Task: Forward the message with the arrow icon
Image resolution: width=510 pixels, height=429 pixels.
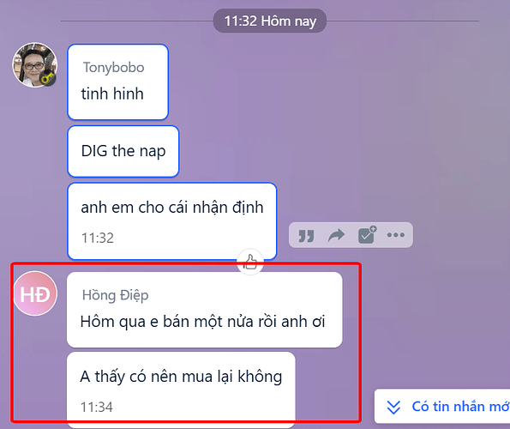Action: (336, 235)
